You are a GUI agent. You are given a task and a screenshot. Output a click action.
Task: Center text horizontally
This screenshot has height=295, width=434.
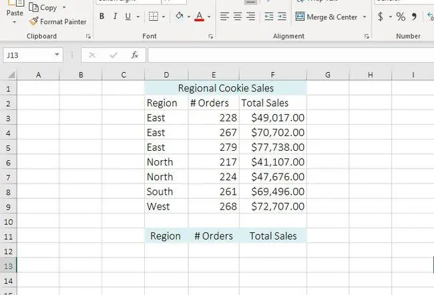click(x=238, y=16)
